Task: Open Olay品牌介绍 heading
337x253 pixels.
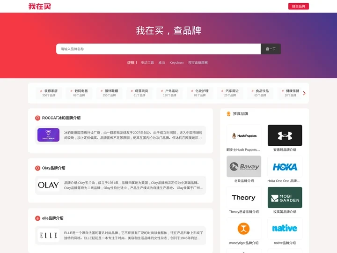Action: point(53,168)
